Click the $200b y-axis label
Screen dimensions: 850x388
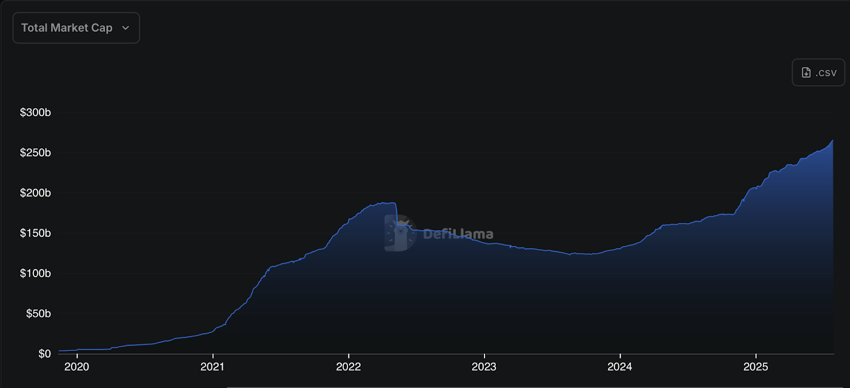click(x=35, y=193)
